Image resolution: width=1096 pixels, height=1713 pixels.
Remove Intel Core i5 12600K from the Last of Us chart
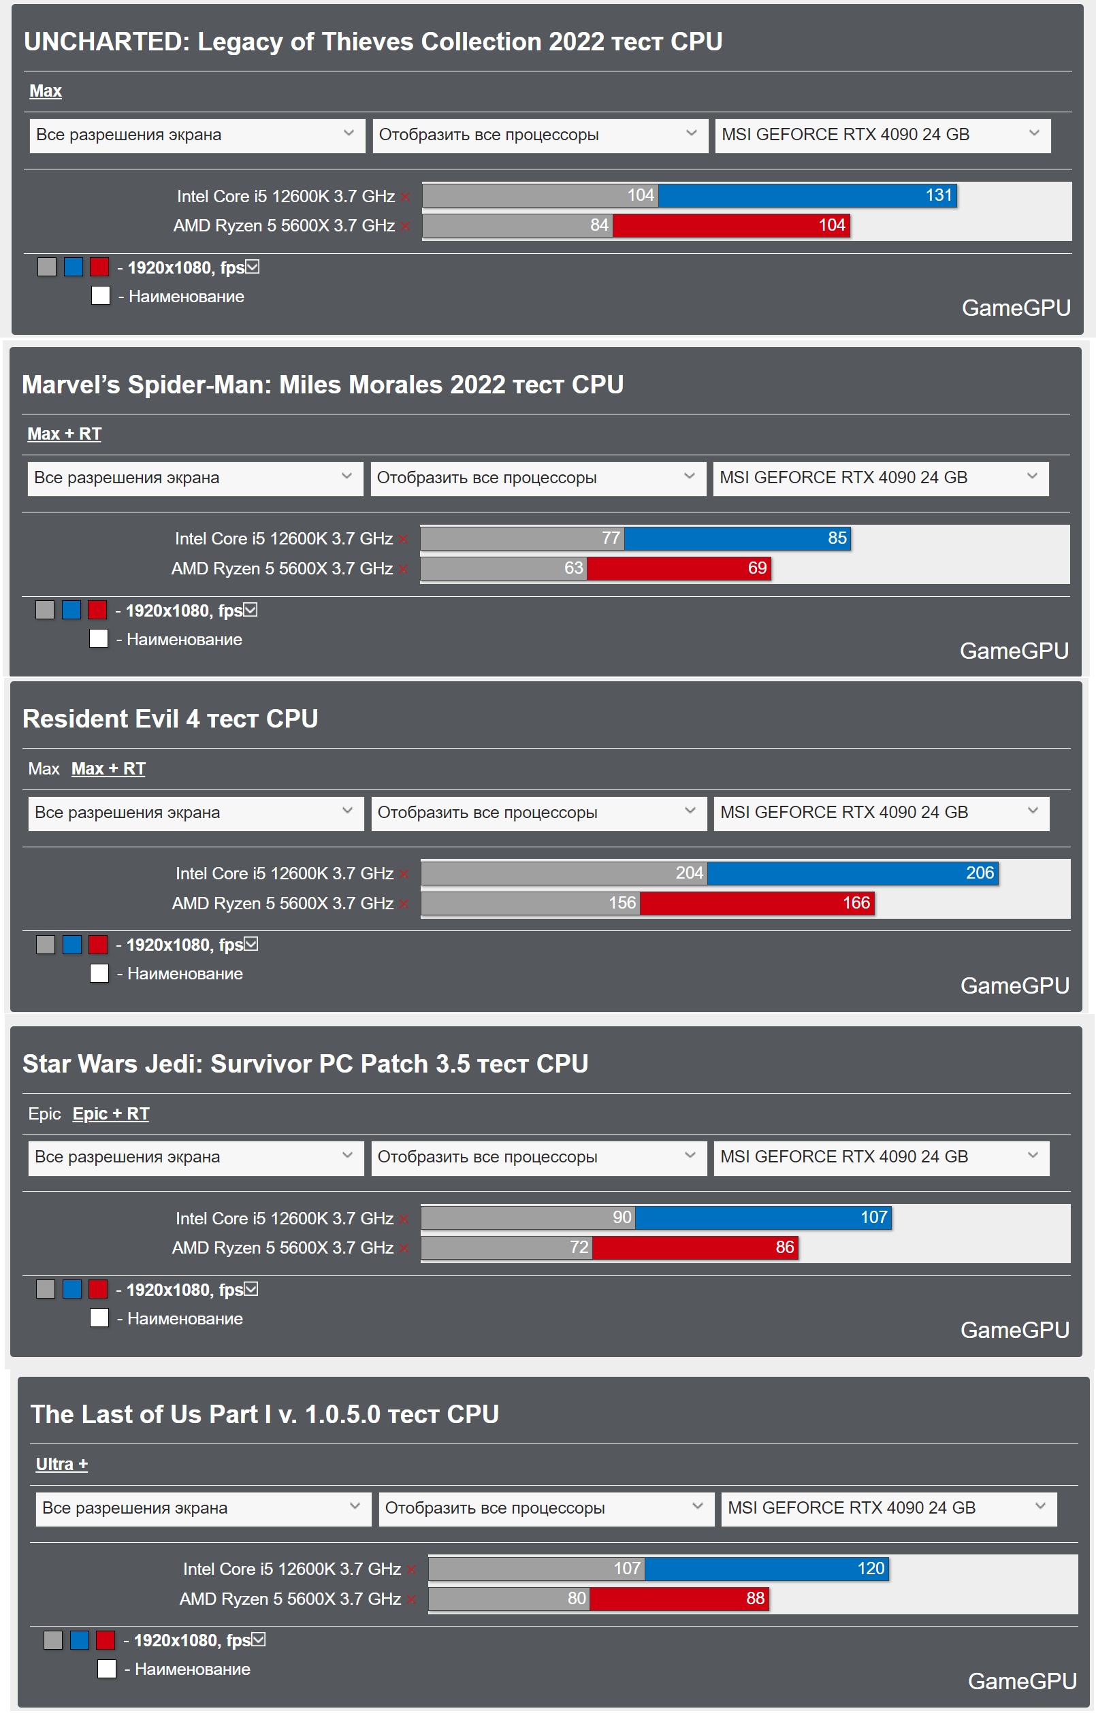pyautogui.click(x=411, y=1570)
